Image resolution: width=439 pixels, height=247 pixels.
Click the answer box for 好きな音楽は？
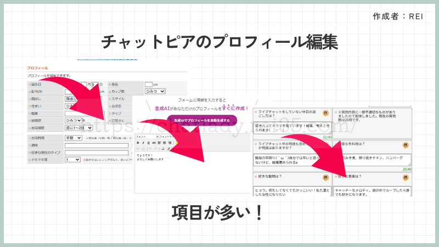pos(373,191)
